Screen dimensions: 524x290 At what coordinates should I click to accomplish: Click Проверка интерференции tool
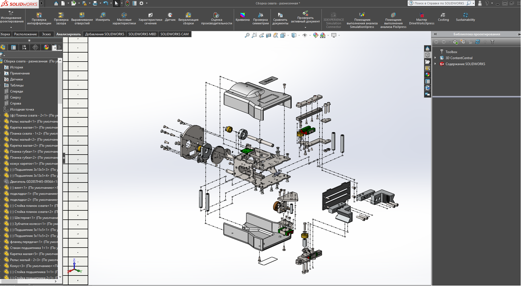coord(39,19)
